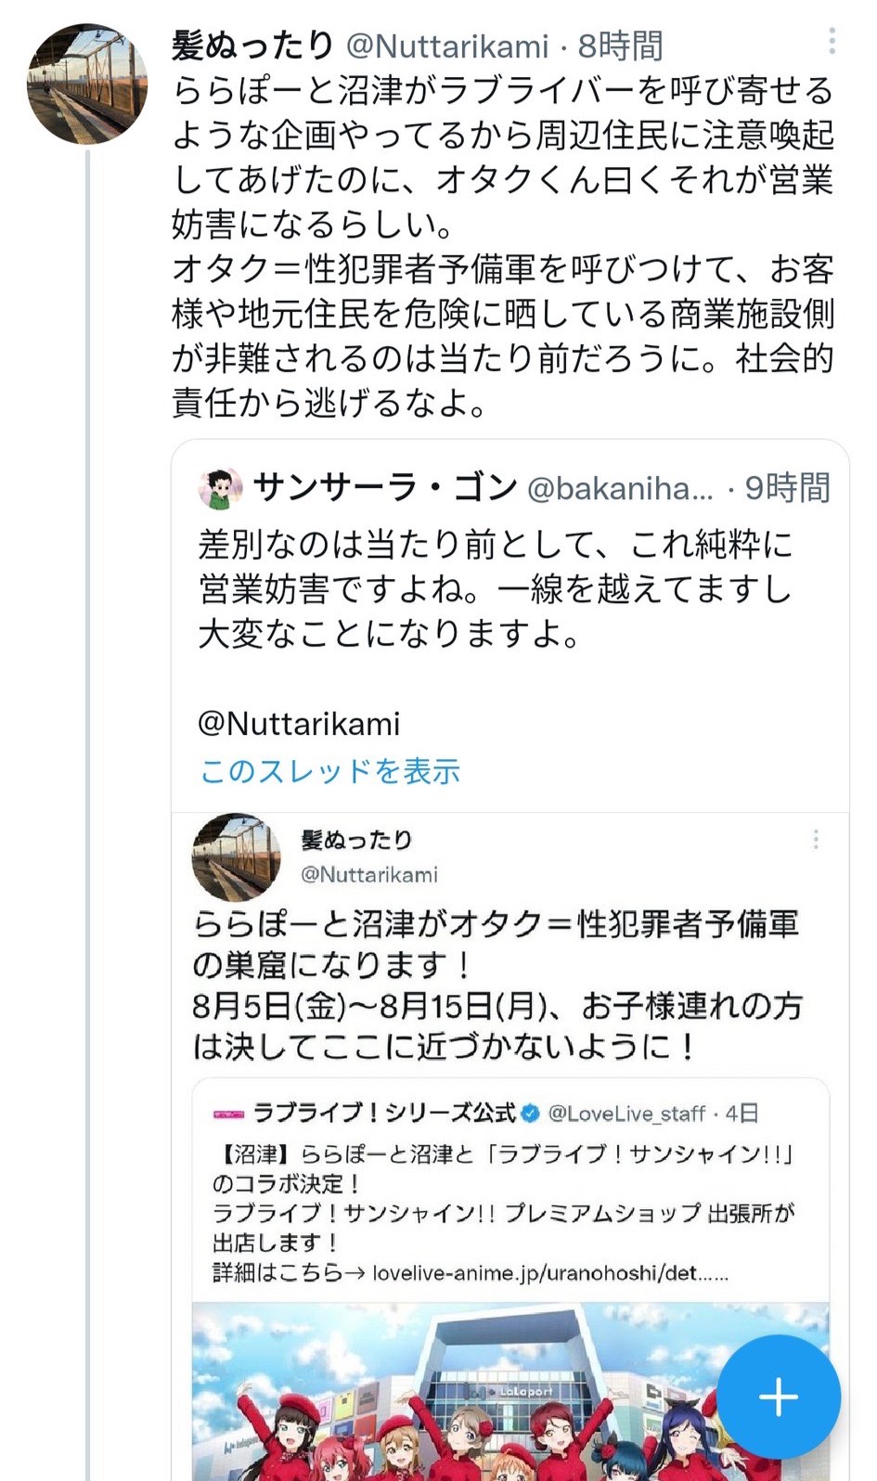Click the 8時間 timestamp on the top tweet
This screenshot has height=1481, width=877.
(x=621, y=45)
